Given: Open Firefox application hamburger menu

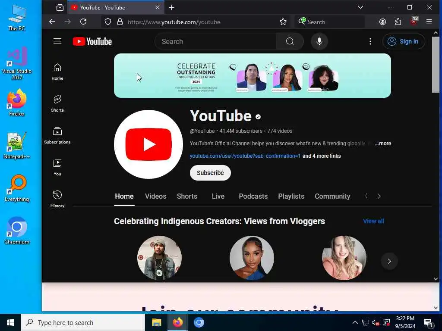Looking at the screenshot, I should [x=429, y=22].
